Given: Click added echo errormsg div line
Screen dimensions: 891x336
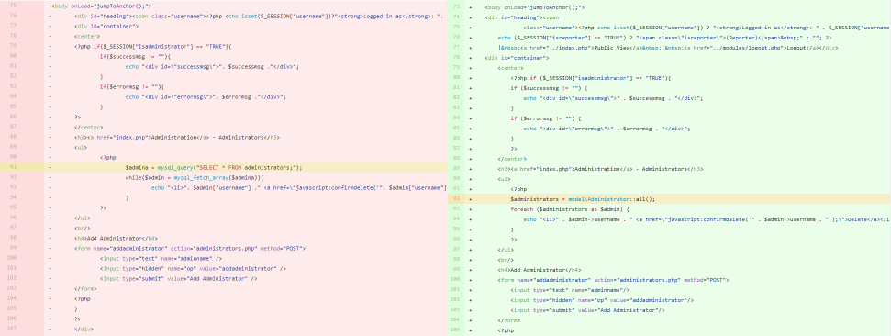Looking at the screenshot, I should click(x=607, y=129).
